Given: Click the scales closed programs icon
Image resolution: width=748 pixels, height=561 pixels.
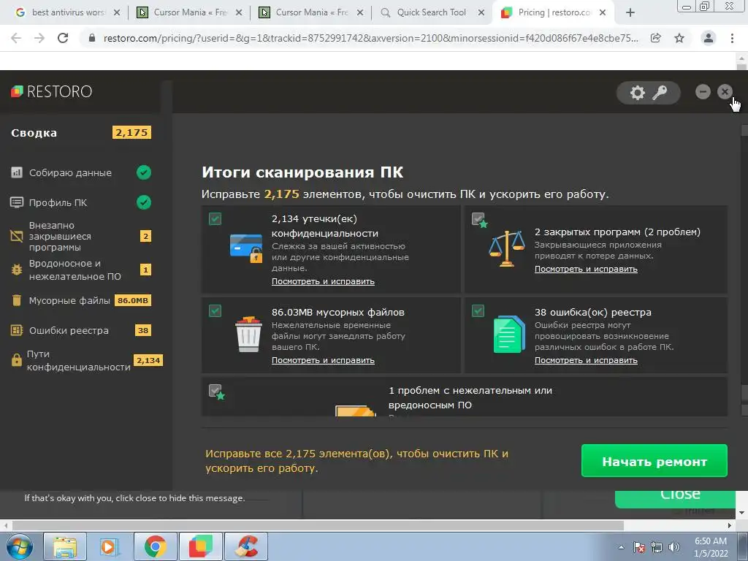Looking at the screenshot, I should tap(507, 248).
